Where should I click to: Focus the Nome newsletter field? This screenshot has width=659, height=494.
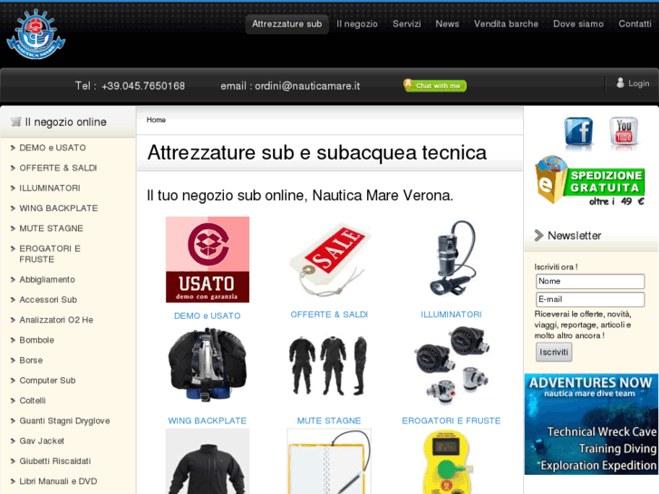(590, 281)
